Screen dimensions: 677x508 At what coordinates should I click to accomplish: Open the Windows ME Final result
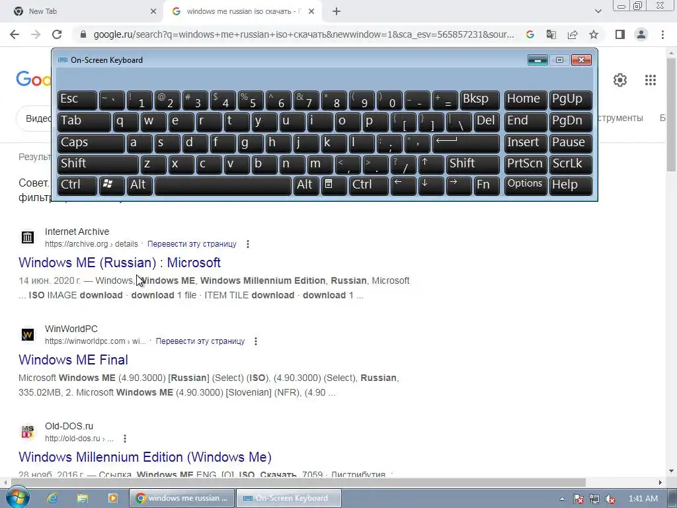click(73, 360)
